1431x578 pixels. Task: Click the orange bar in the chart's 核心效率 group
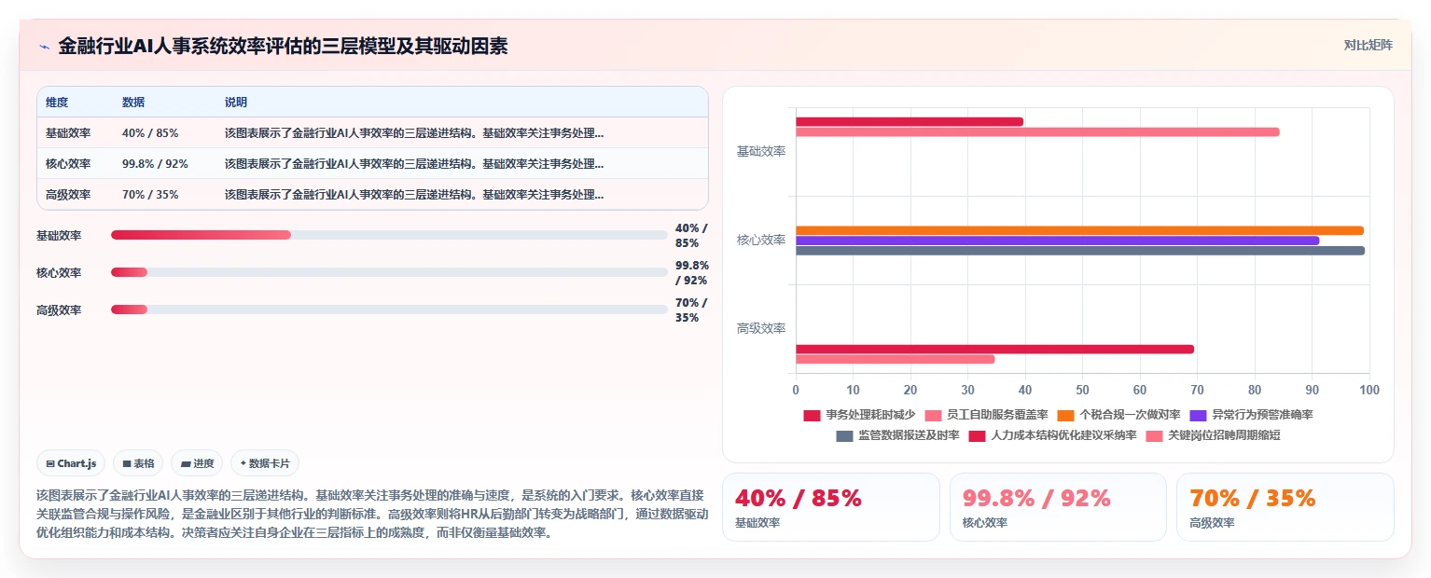pyautogui.click(x=1079, y=230)
